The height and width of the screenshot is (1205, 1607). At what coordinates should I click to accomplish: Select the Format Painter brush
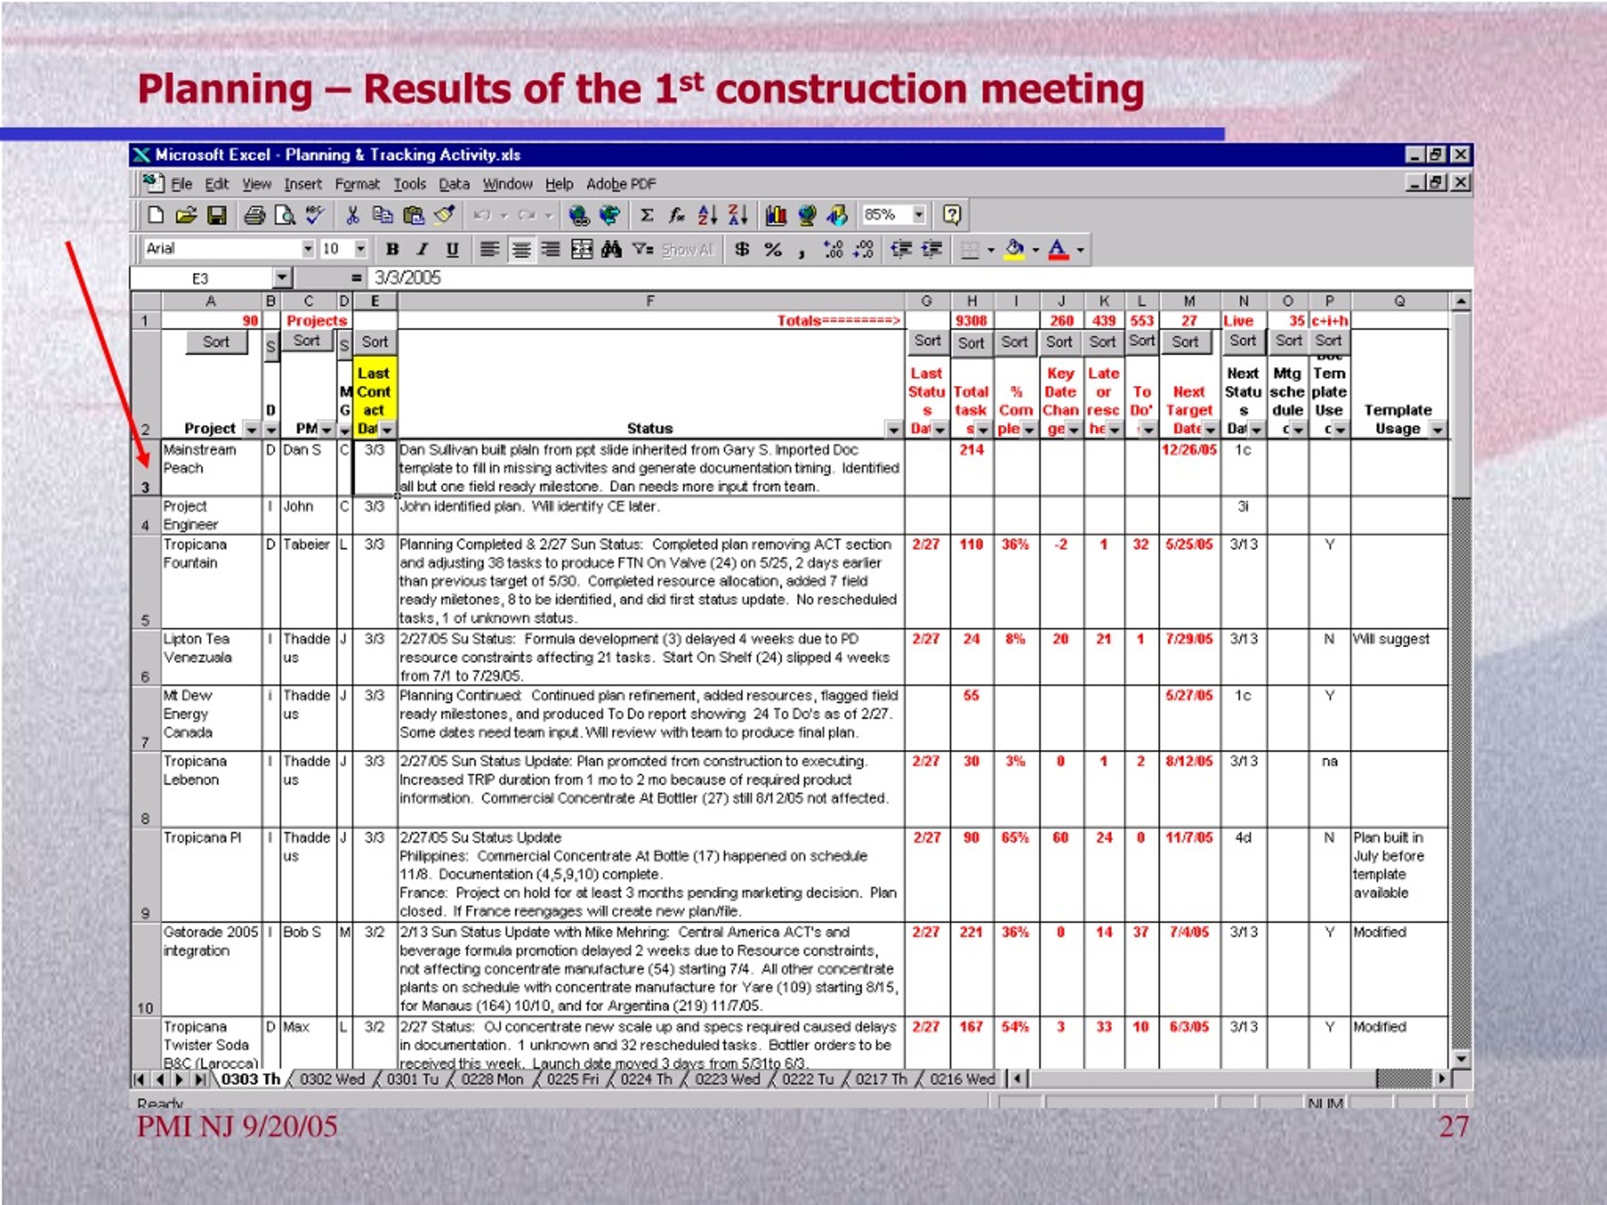click(444, 215)
